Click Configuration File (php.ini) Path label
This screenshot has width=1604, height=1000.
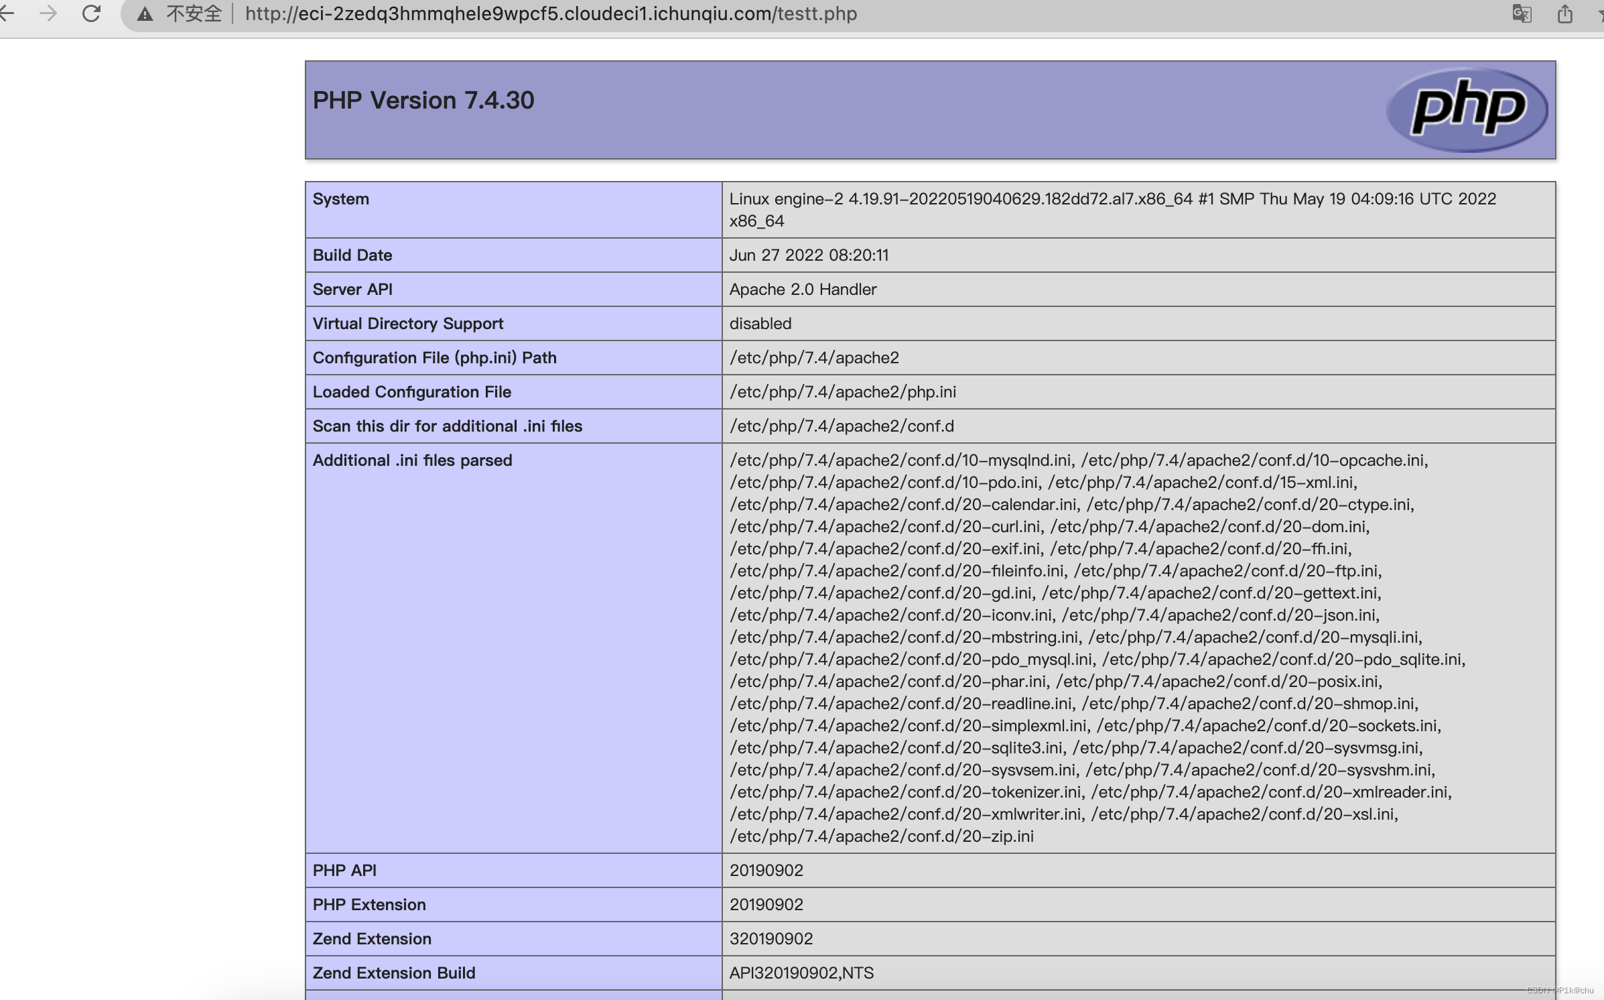[435, 358]
